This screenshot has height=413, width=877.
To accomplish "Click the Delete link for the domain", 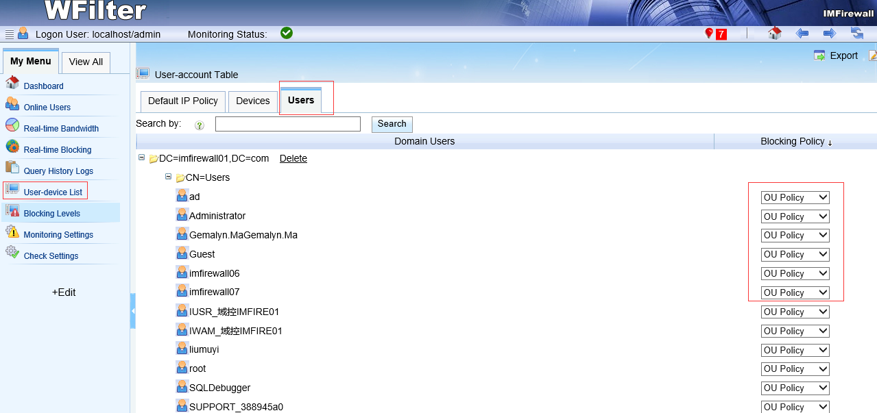I will (x=293, y=158).
